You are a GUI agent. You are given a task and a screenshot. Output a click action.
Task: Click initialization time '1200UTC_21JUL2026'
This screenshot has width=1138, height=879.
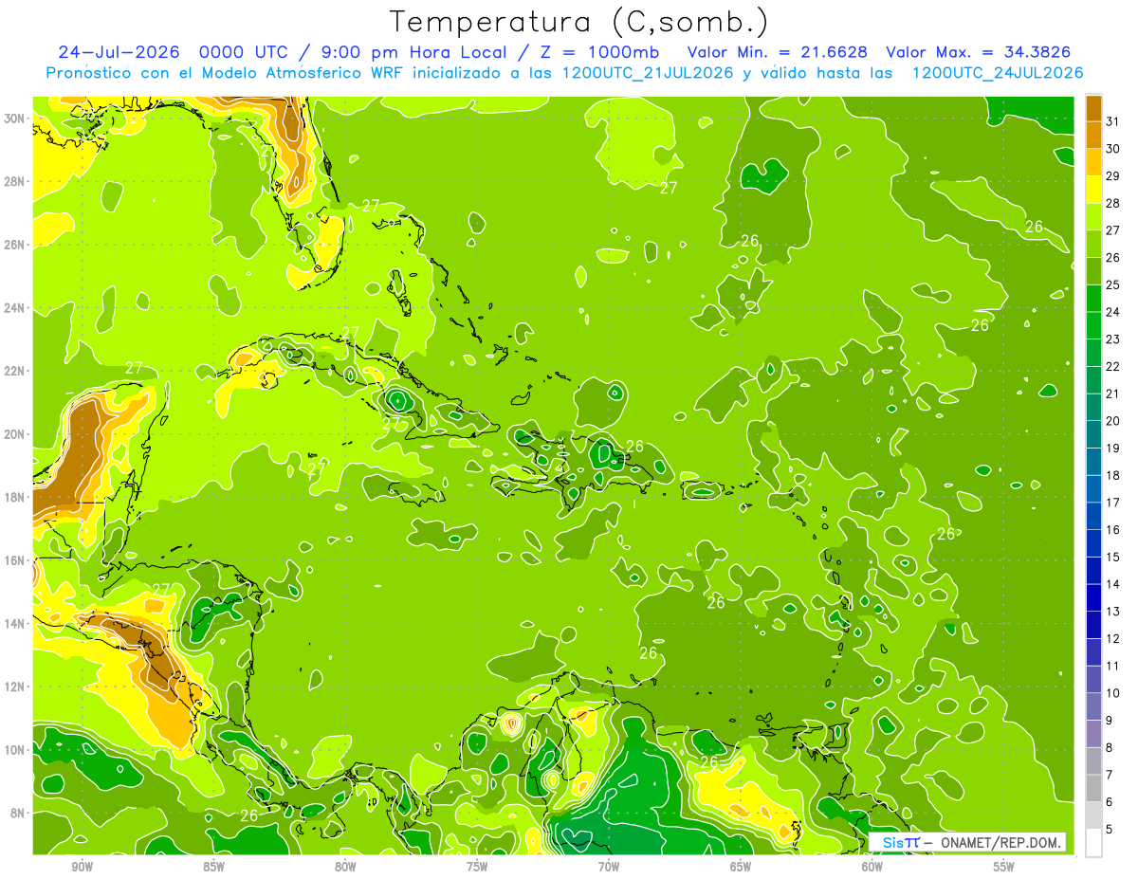tap(647, 73)
